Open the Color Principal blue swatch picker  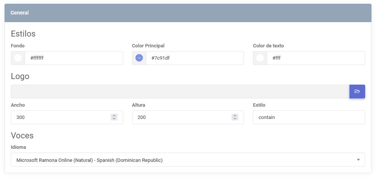[139, 58]
